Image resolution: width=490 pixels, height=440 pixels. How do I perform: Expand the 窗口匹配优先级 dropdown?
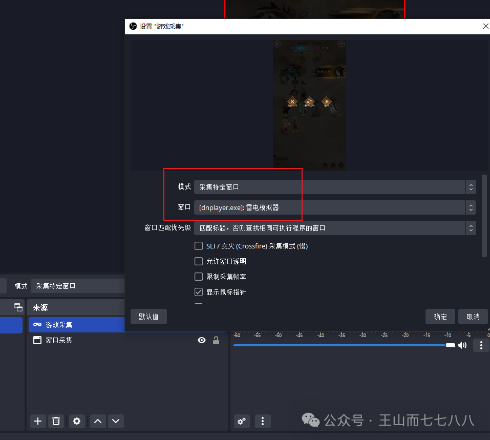335,228
